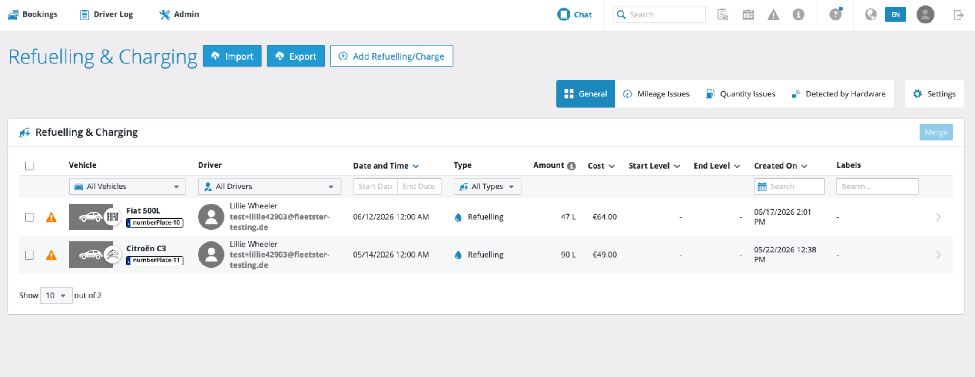Toggle the select-all checkbox in table header

pos(30,166)
